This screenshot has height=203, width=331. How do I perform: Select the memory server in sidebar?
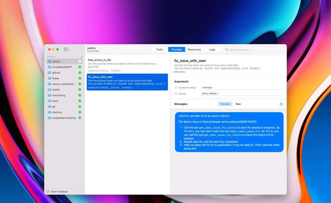coord(57,112)
